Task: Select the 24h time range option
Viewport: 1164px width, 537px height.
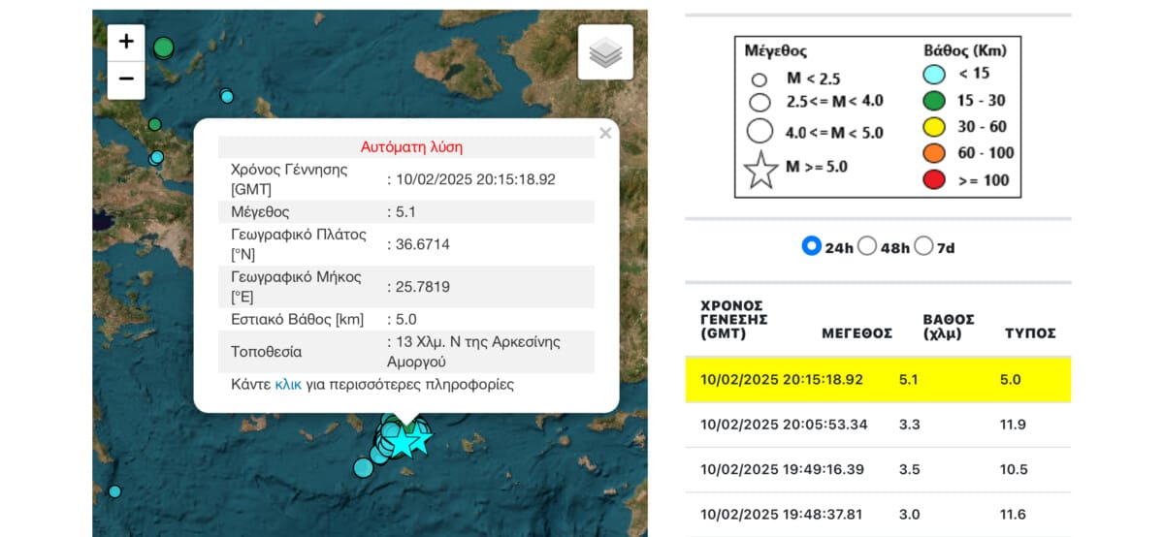Action: [x=812, y=246]
